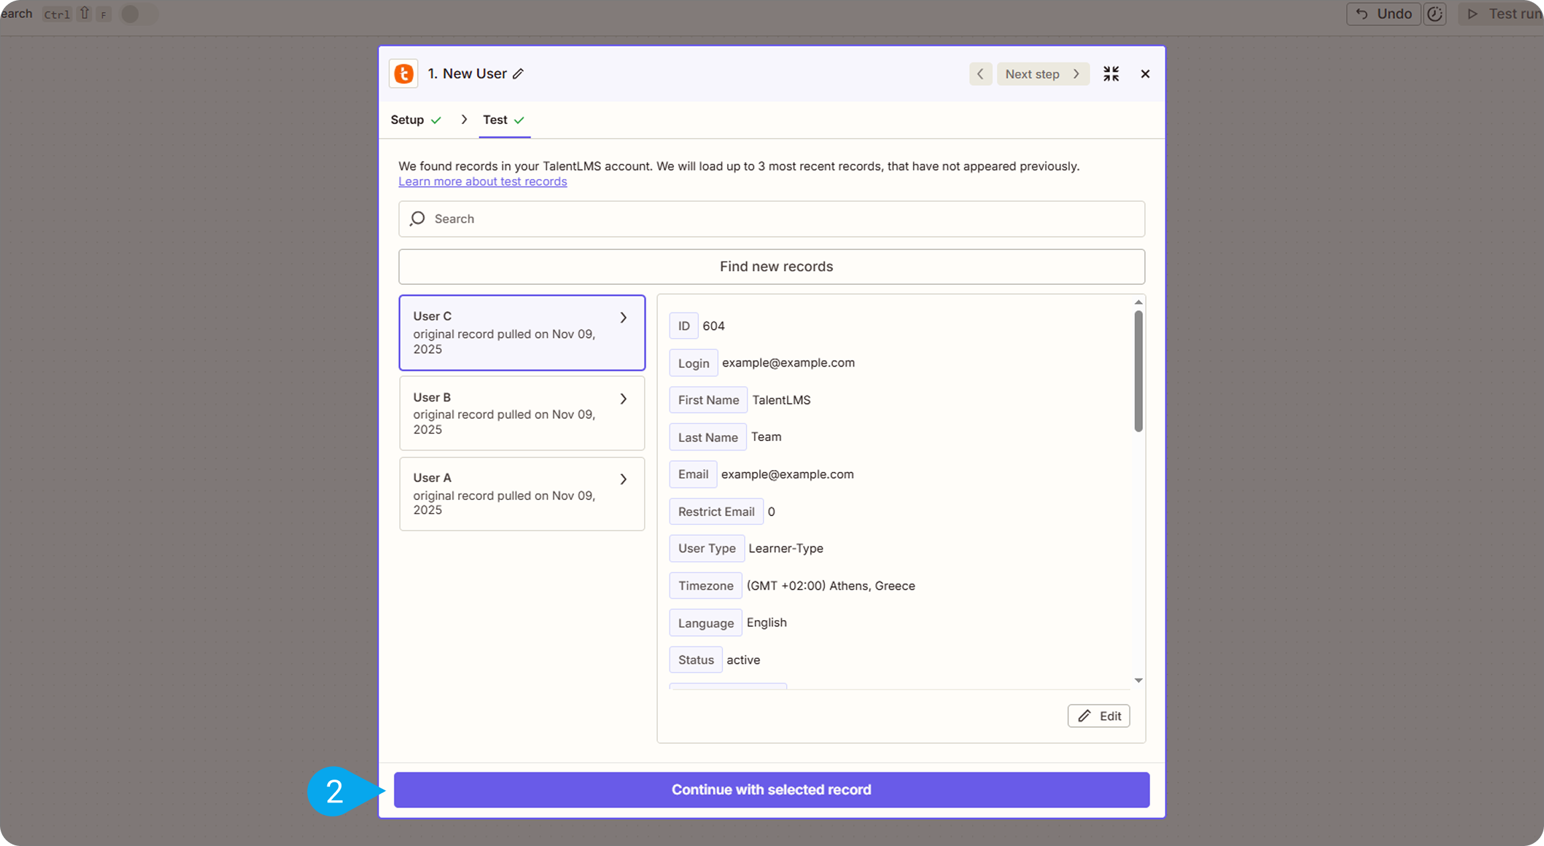Click the pencil icon to rename step
This screenshot has width=1544, height=846.
518,74
